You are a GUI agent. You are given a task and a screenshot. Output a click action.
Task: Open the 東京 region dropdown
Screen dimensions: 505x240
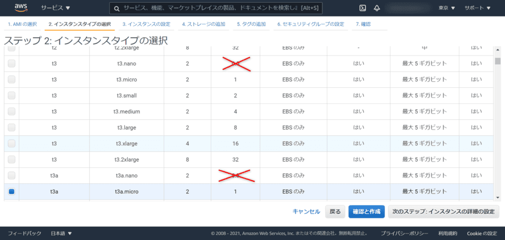(447, 8)
